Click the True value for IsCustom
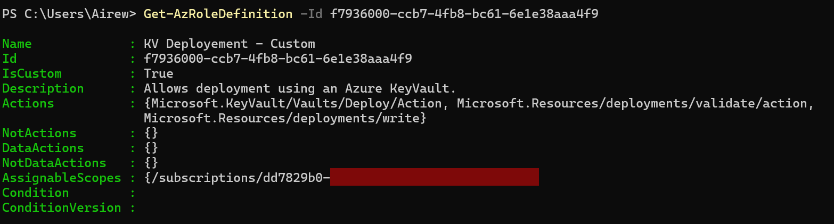 [159, 73]
